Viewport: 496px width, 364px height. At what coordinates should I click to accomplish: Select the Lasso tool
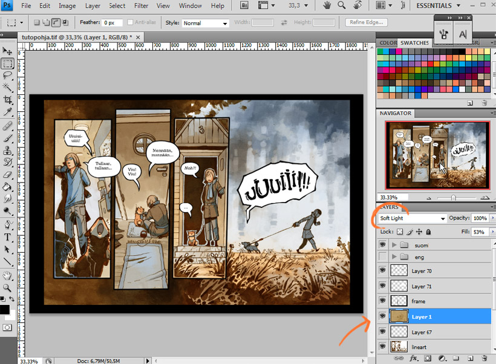coord(8,76)
